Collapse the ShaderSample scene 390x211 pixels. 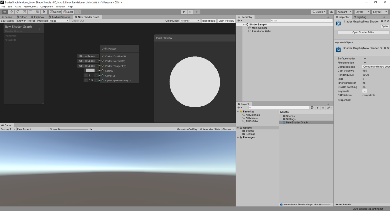(244, 24)
